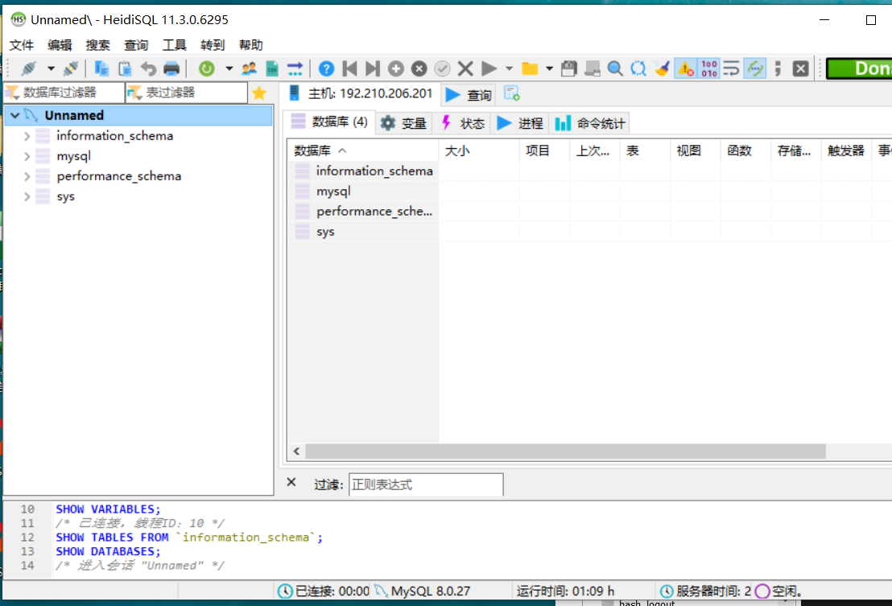The width and height of the screenshot is (892, 606).
Task: Click the open SQL file folder icon
Action: pyautogui.click(x=530, y=68)
